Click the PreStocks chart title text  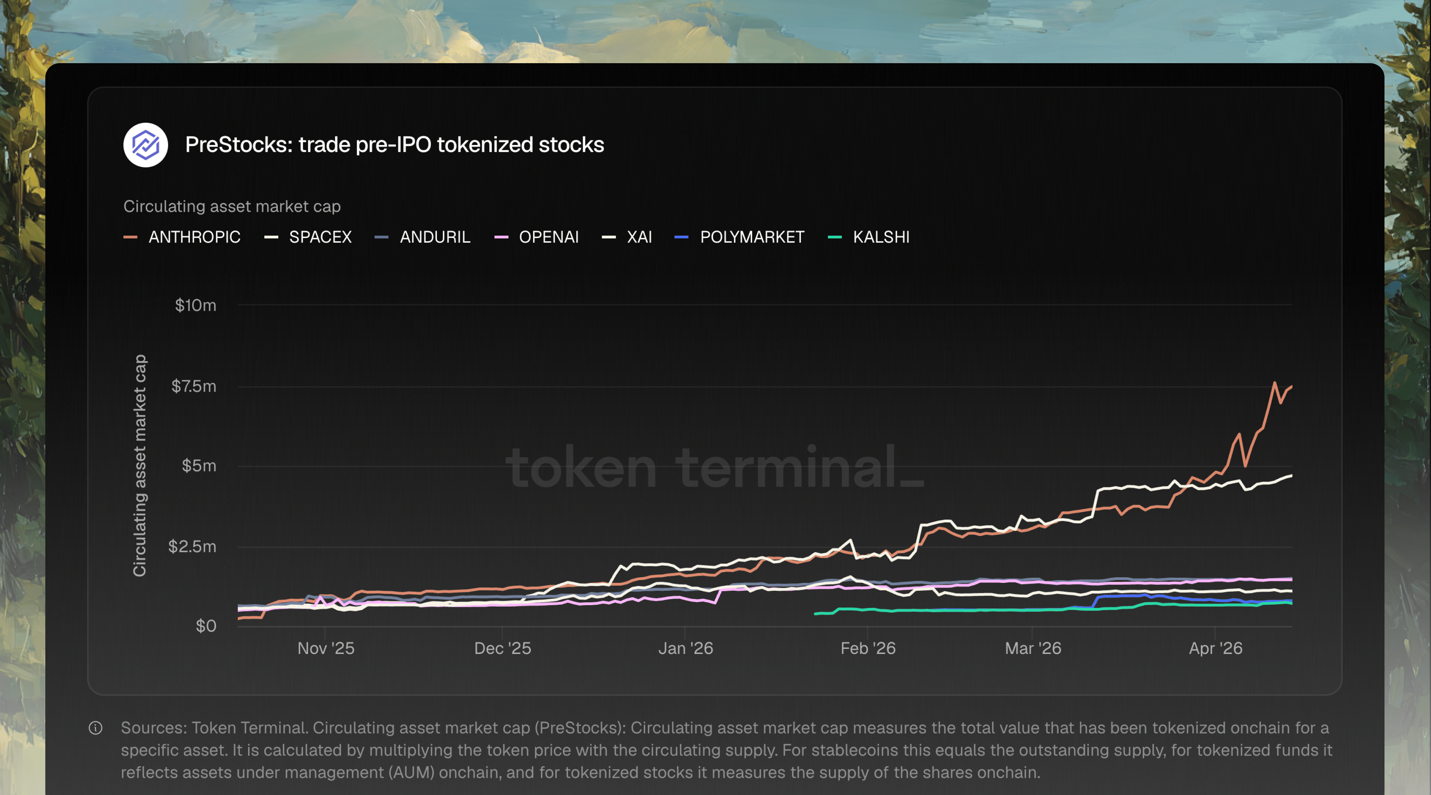point(394,145)
